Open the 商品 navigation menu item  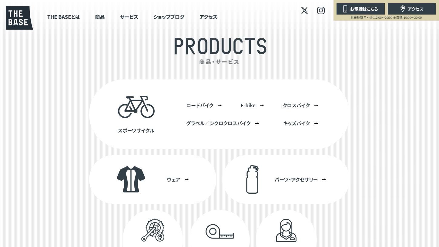[x=100, y=17]
